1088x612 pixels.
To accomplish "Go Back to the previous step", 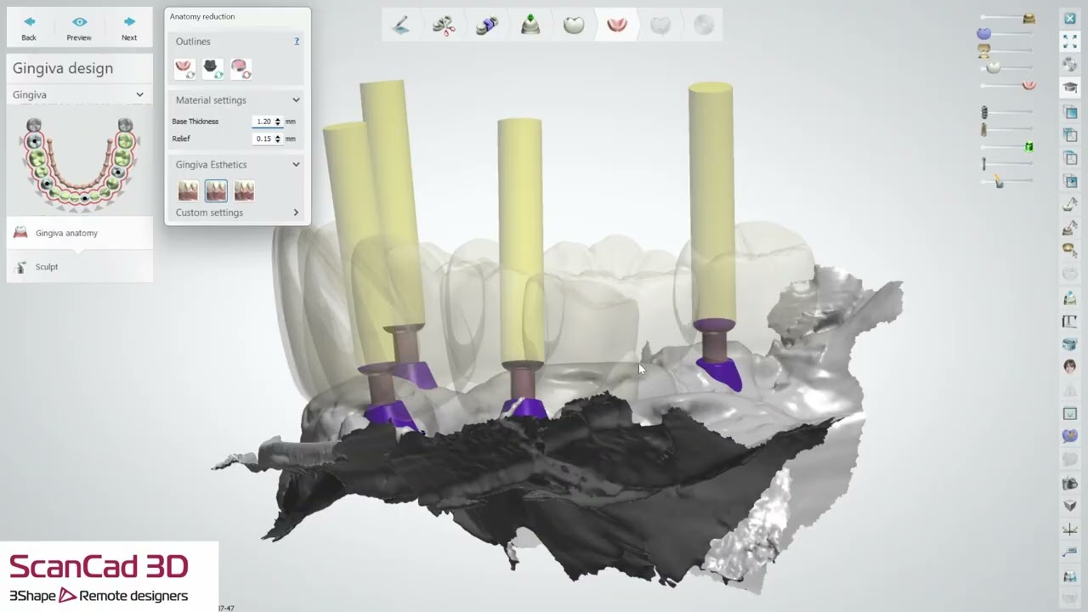I will pyautogui.click(x=29, y=27).
